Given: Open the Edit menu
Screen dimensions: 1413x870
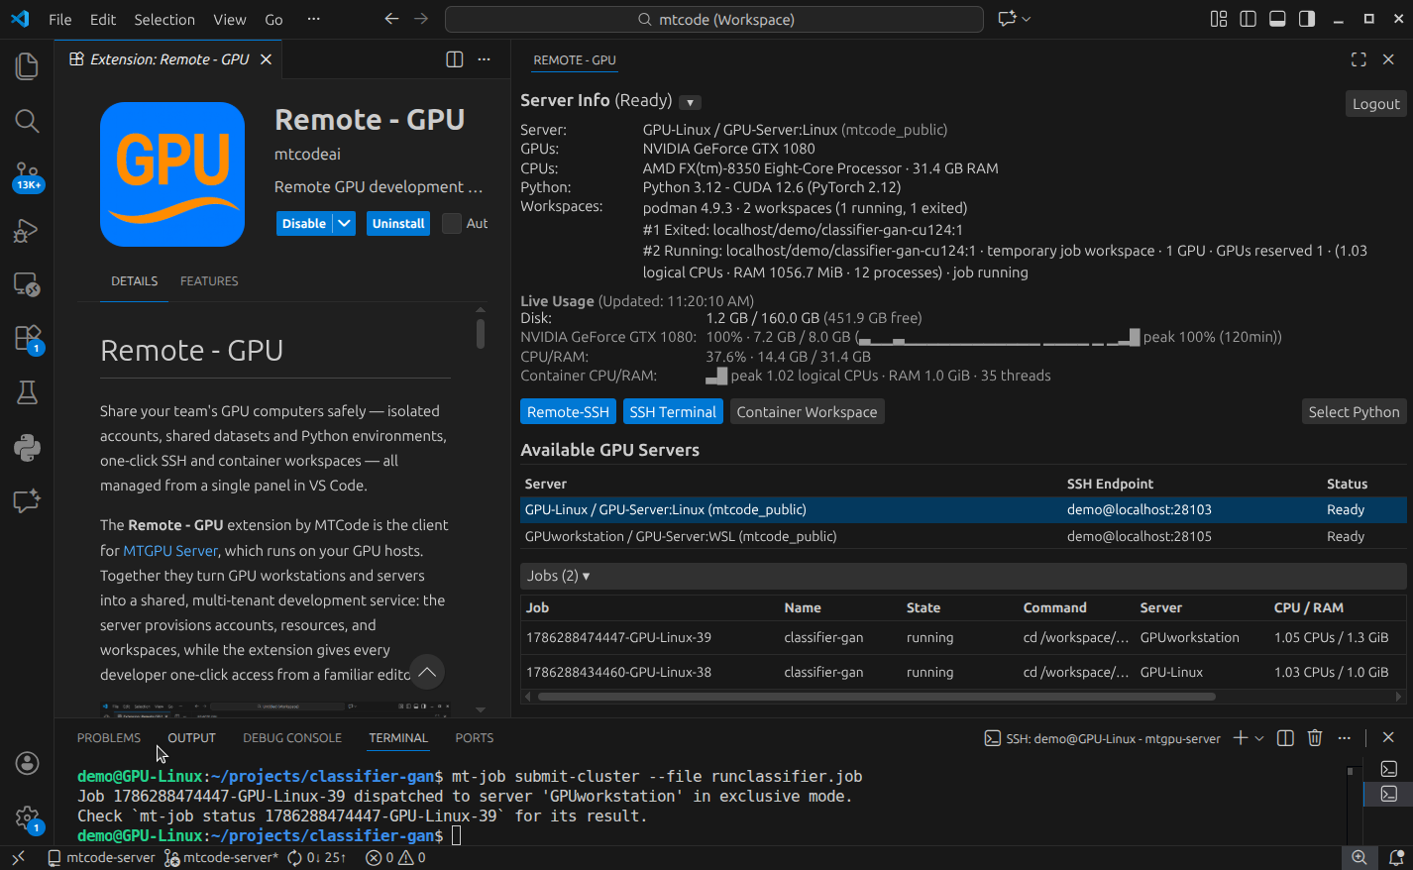Looking at the screenshot, I should tap(103, 19).
